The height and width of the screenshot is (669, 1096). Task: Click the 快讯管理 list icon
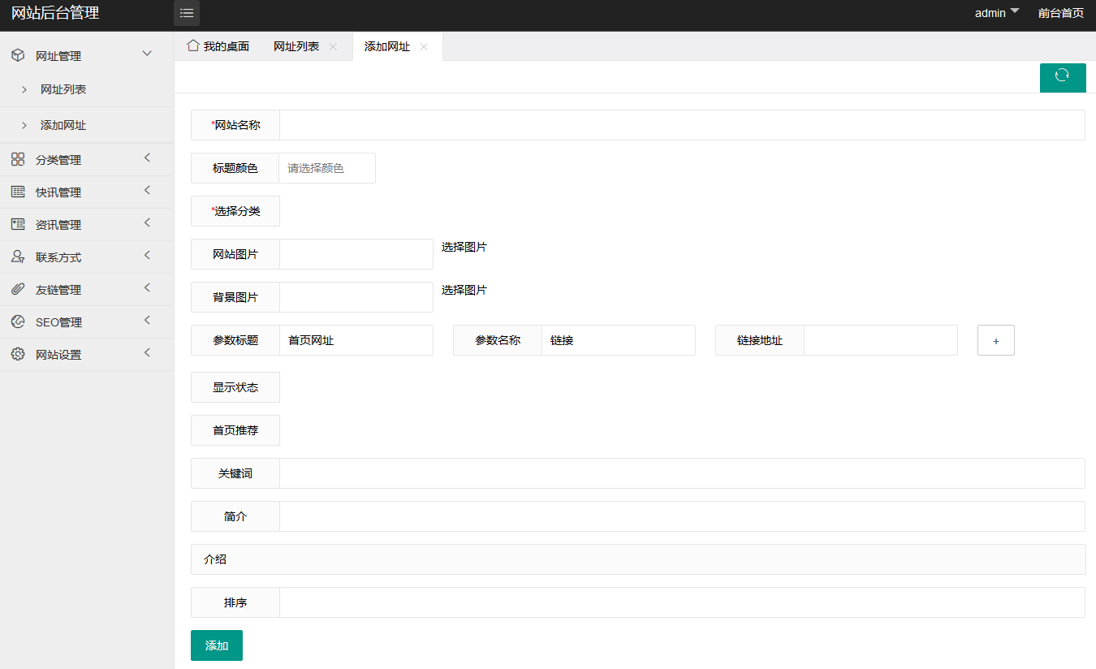(18, 192)
